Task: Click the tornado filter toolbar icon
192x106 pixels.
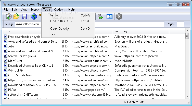Action: [100, 16]
